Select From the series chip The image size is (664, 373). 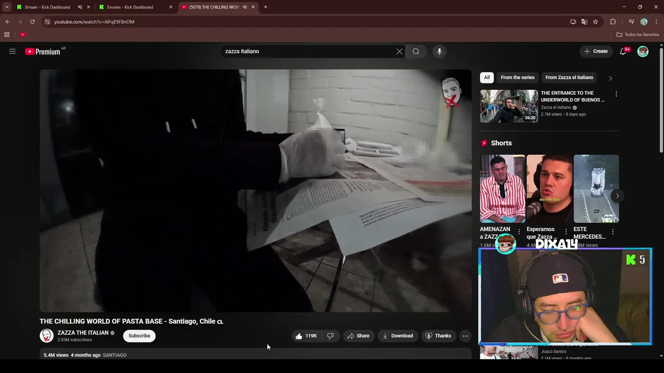click(517, 78)
